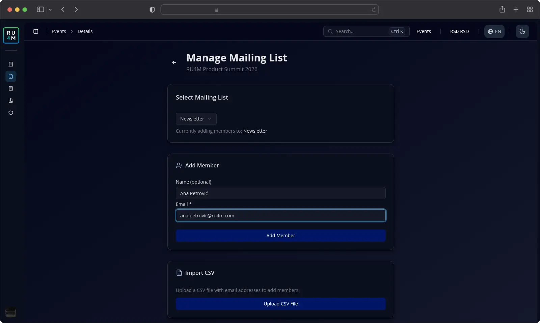This screenshot has height=323, width=540.
Task: Click browser forward arrow
Action: [76, 9]
